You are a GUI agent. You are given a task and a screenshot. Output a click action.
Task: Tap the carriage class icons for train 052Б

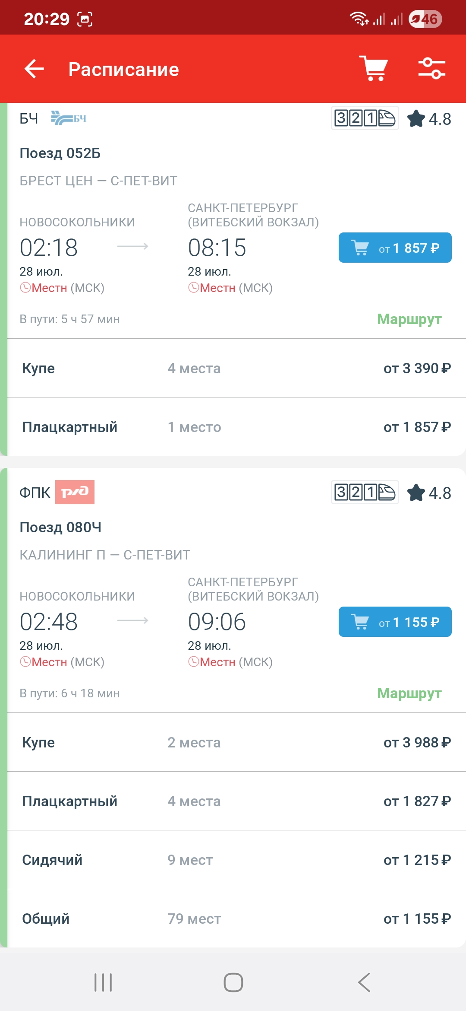[x=365, y=118]
